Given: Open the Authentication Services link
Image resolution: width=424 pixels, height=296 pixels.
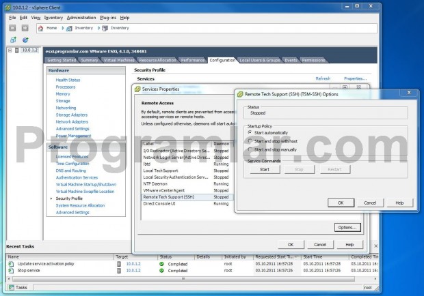Looking at the screenshot, I should 77,177.
